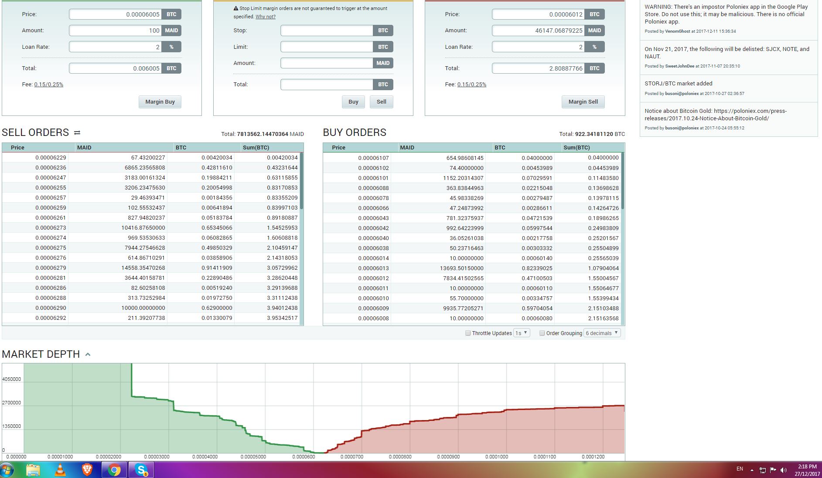This screenshot has width=822, height=478.
Task: Launch VLC media player from the taskbar
Action: tap(60, 470)
